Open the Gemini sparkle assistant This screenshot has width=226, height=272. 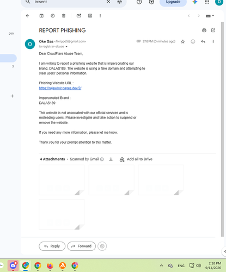click(195, 2)
